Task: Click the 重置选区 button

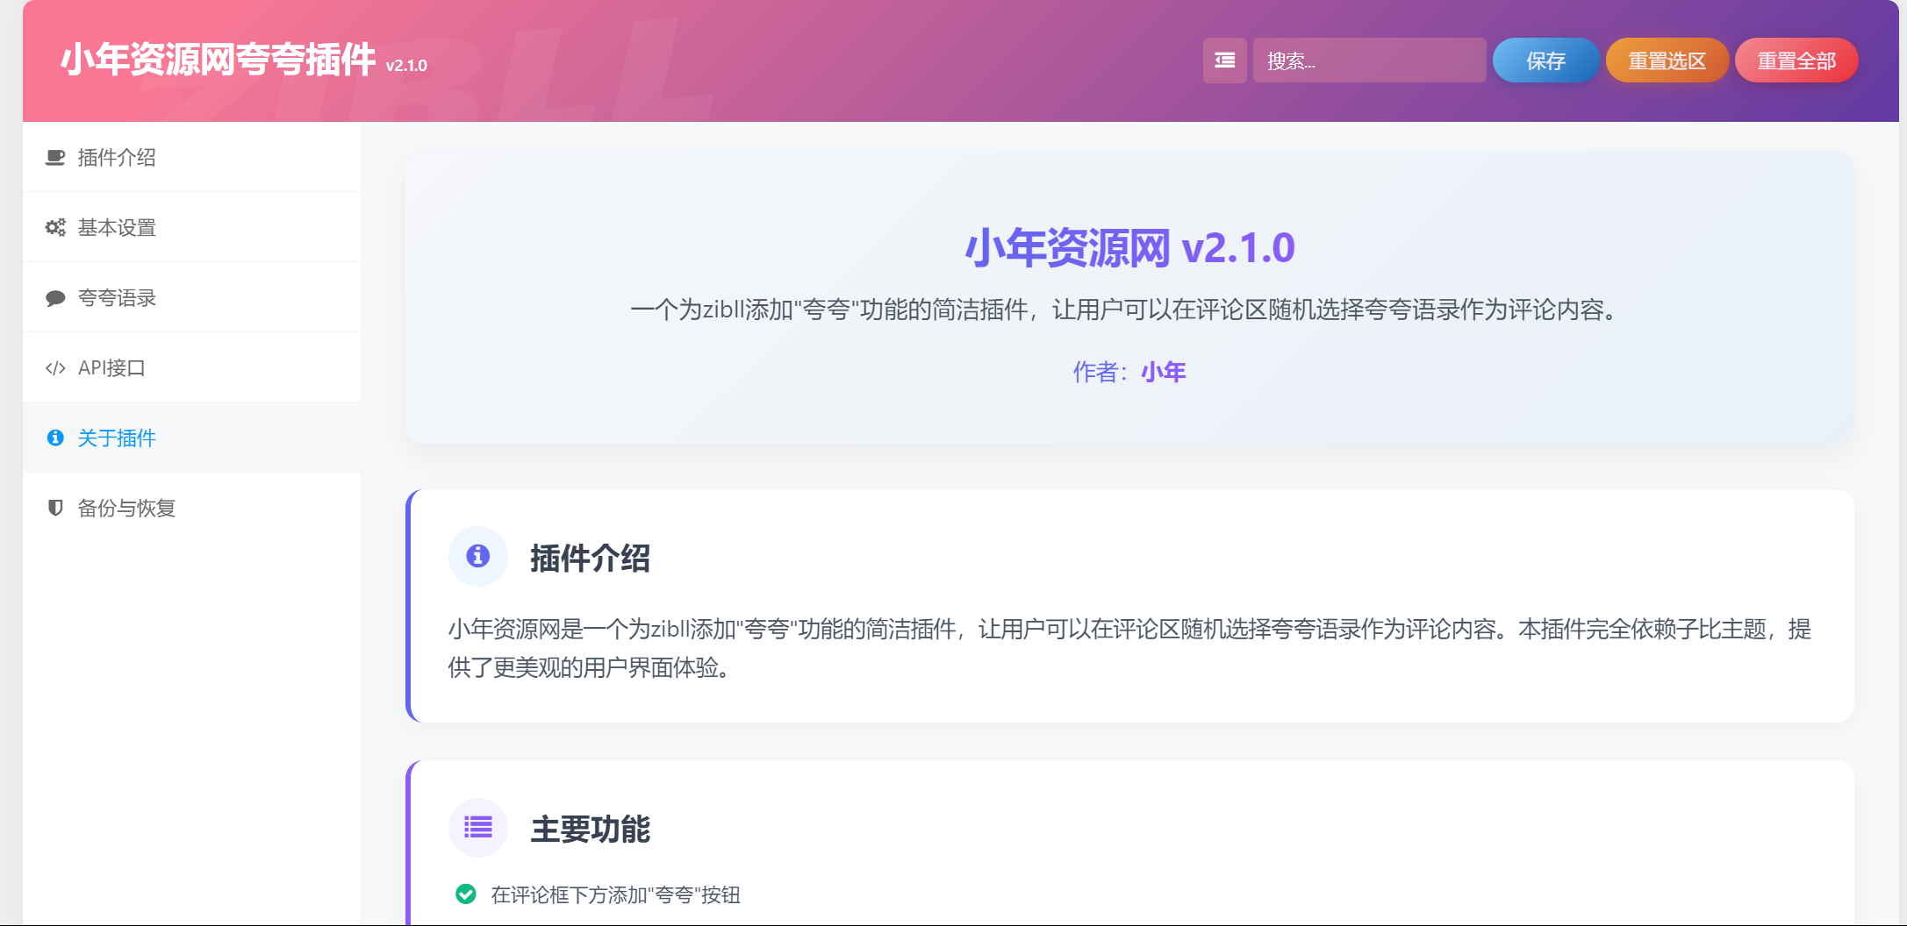Action: pos(1667,60)
